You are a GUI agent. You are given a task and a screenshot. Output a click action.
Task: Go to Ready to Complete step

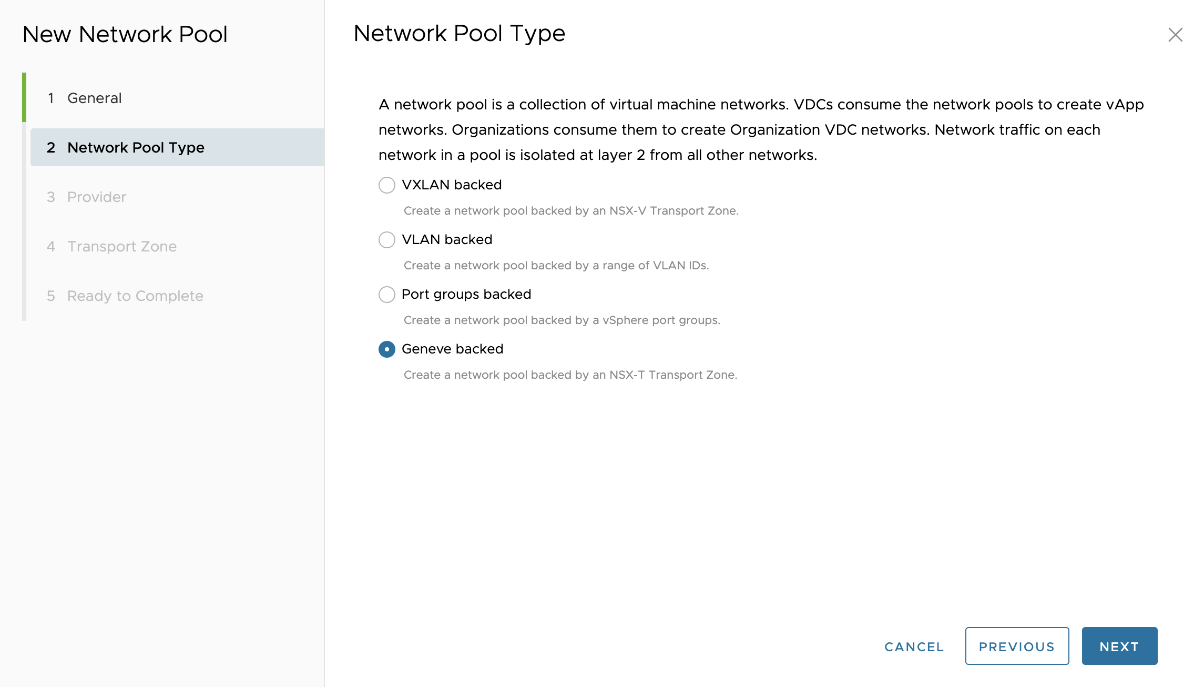tap(135, 296)
